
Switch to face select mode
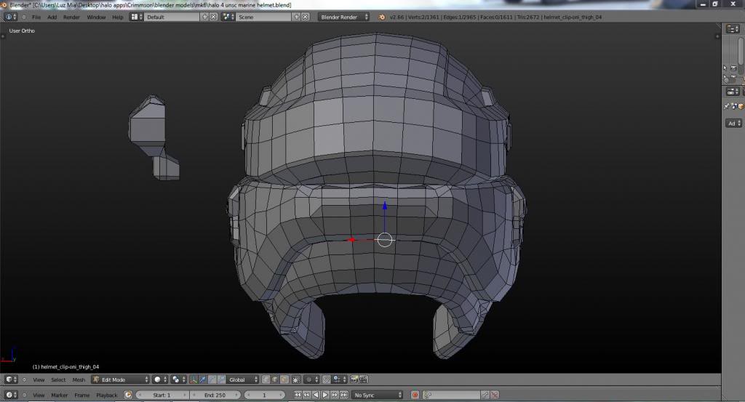coord(285,379)
